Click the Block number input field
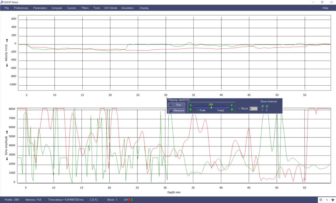 pos(253,109)
